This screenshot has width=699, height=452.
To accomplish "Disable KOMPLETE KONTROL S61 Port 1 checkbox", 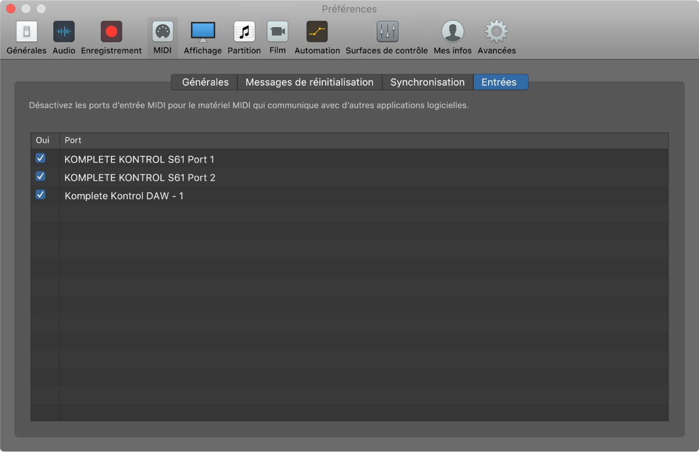I will point(40,158).
